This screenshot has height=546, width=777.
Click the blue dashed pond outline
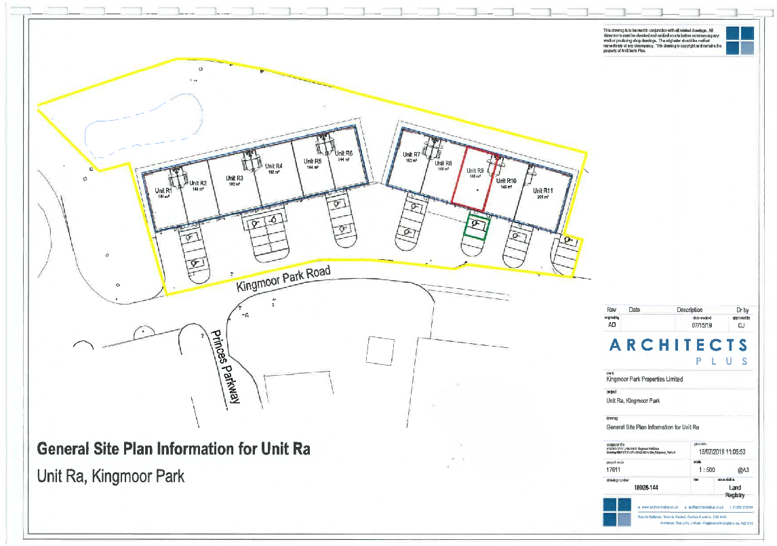coord(144,125)
